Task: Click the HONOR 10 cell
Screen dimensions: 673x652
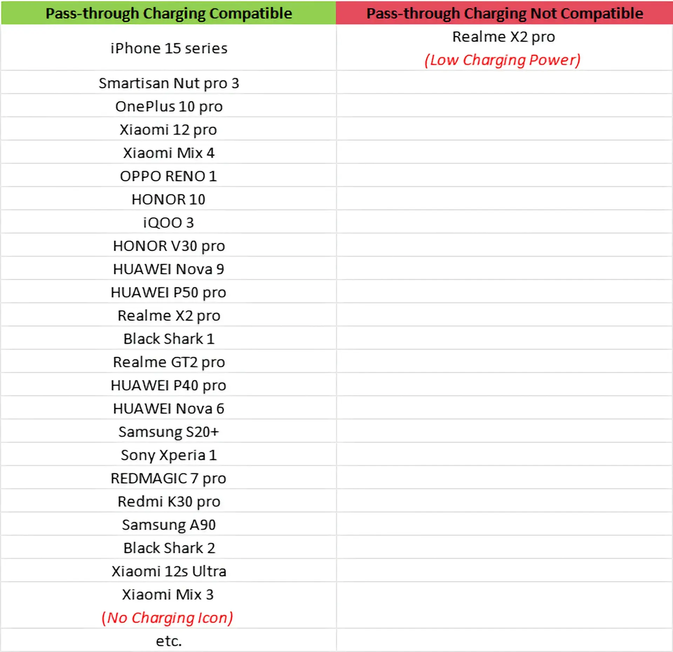Action: (169, 199)
